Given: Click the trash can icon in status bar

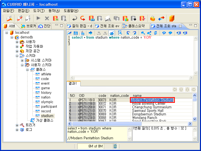Looking at the screenshot, I should [115, 146].
